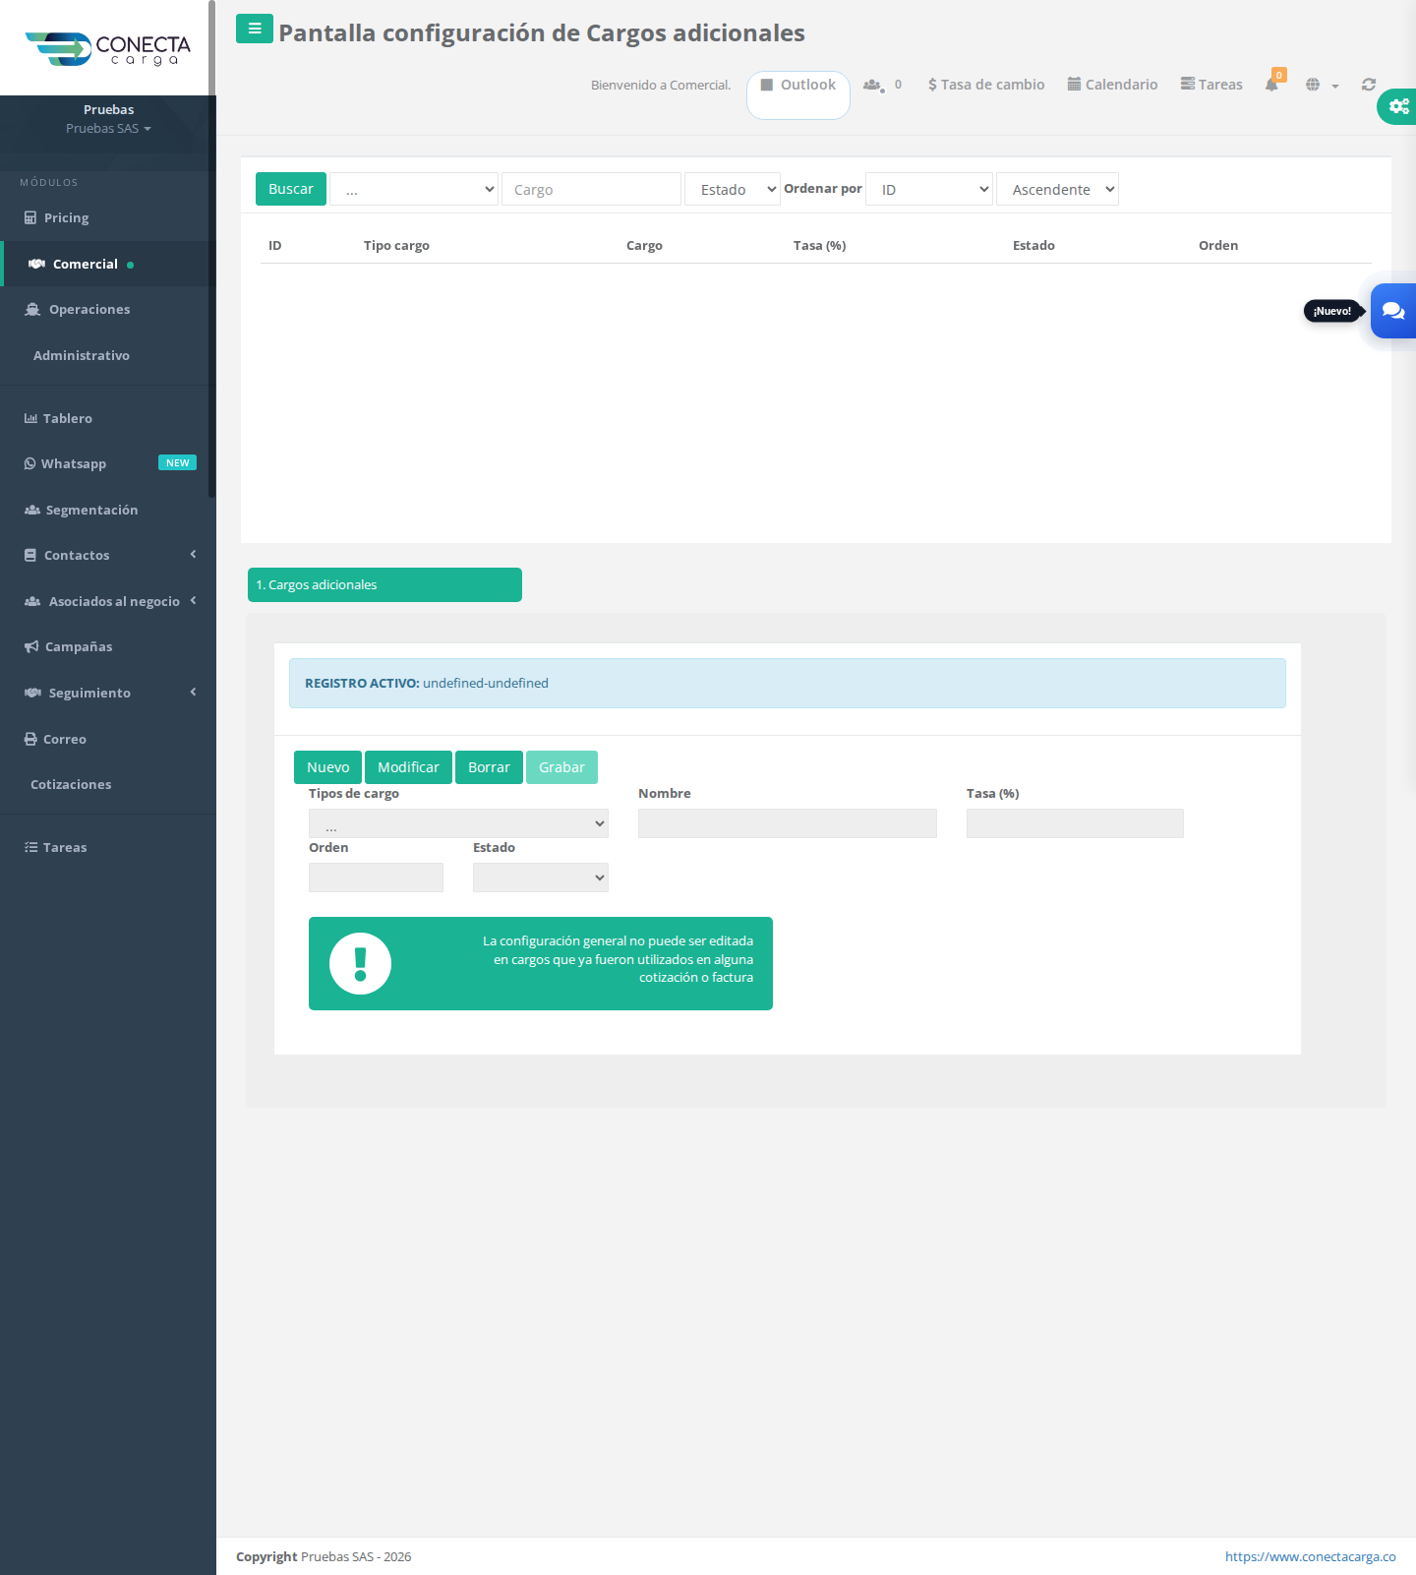Click the Nuevo button
This screenshot has width=1416, height=1575.
327,767
